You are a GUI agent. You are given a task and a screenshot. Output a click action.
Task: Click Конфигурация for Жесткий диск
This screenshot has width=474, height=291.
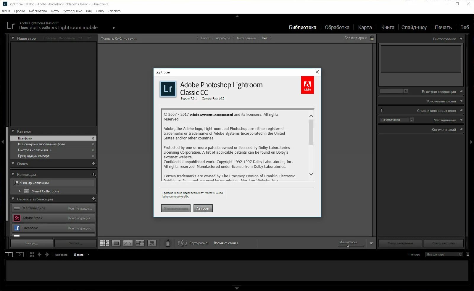click(80, 208)
